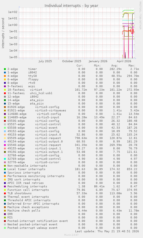Click the magenta 65540-edge virtio2-request swatch

coord(5,145)
